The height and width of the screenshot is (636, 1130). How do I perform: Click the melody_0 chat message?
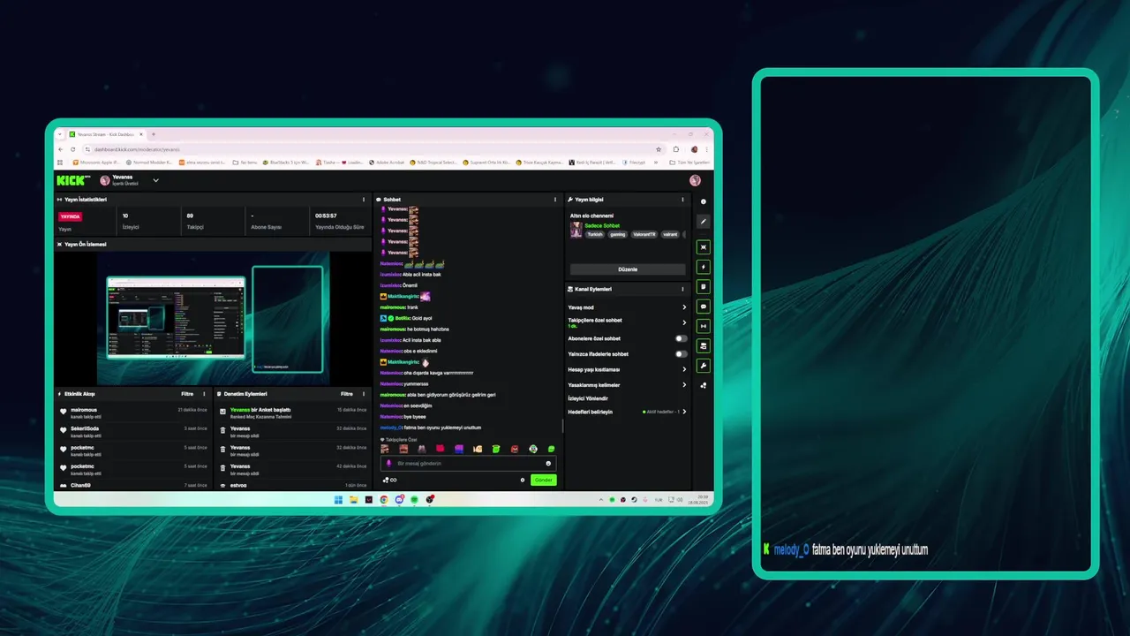(x=431, y=428)
